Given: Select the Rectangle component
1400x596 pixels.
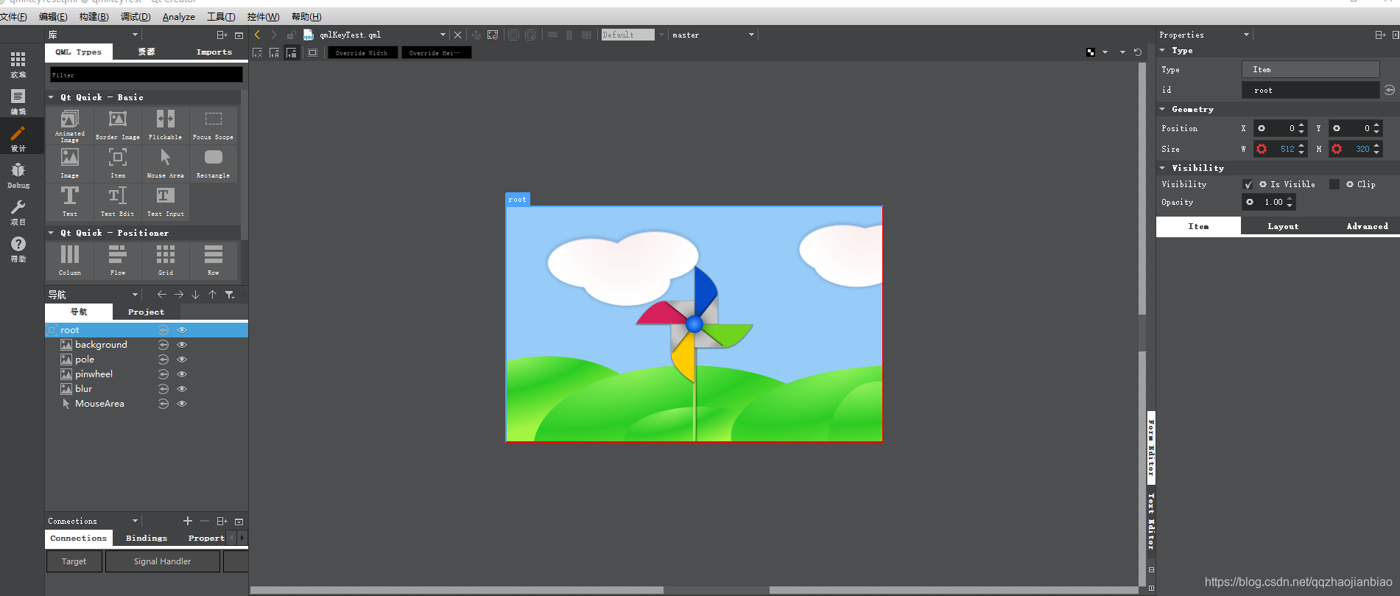Looking at the screenshot, I should pyautogui.click(x=213, y=163).
